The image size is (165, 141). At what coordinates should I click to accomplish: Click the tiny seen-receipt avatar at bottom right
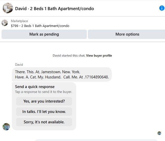tap(159, 133)
